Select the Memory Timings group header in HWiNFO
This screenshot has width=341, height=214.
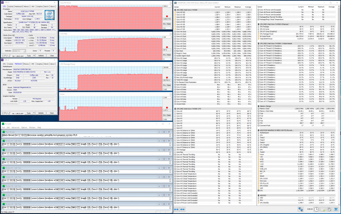pyautogui.click(x=296, y=106)
